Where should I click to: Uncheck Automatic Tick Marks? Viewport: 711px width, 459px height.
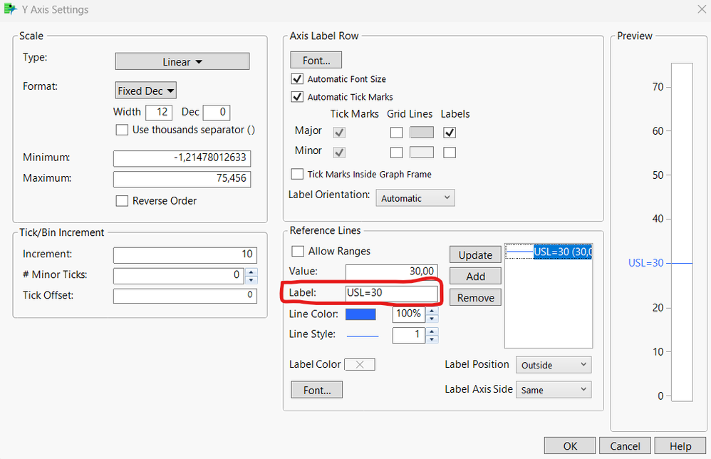(297, 97)
